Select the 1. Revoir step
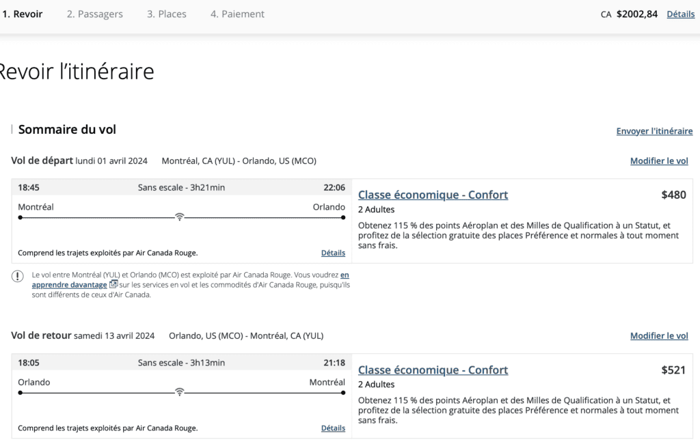The width and height of the screenshot is (700, 442). [x=23, y=14]
